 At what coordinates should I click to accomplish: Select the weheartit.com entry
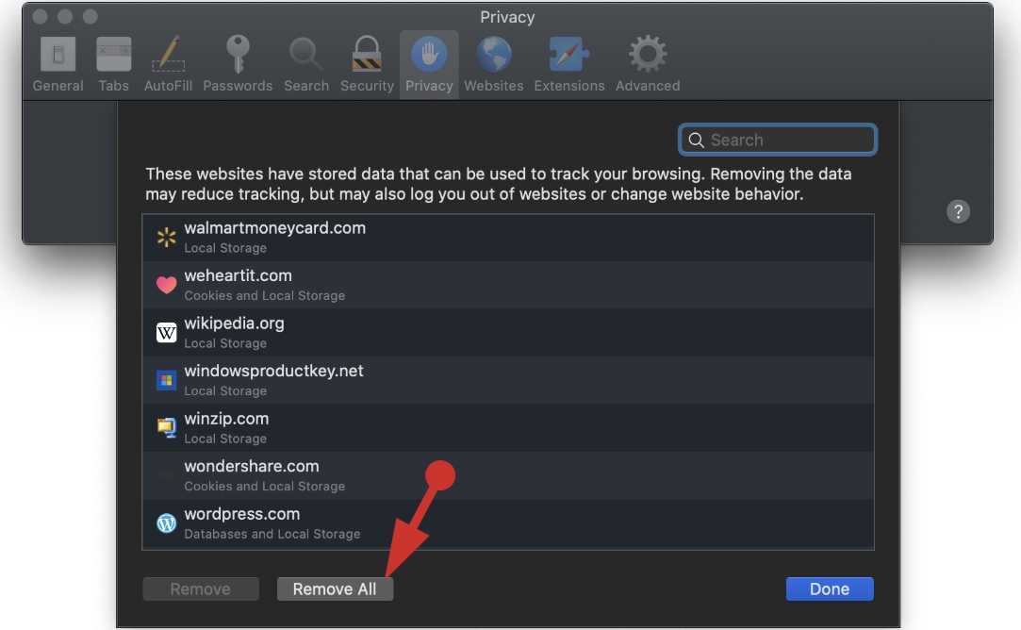508,286
